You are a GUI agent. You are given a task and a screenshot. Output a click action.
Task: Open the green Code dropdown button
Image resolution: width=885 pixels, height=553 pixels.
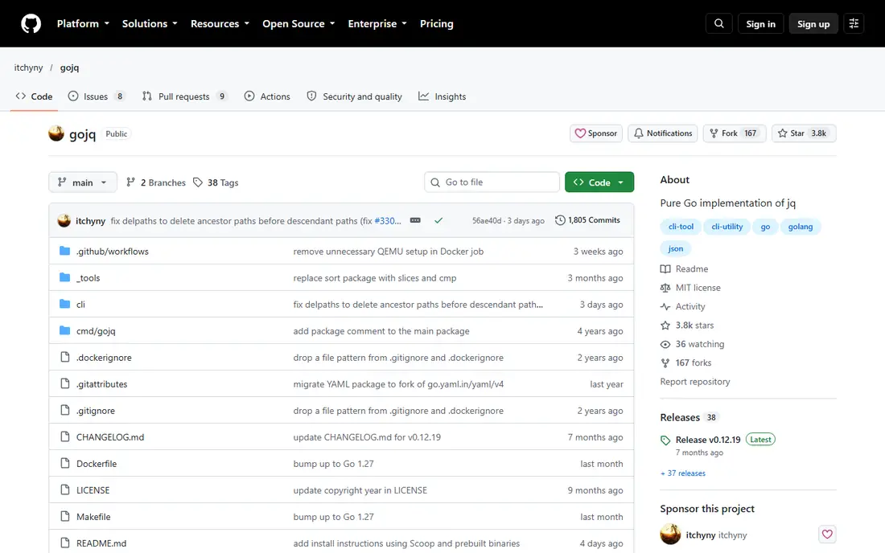(599, 182)
